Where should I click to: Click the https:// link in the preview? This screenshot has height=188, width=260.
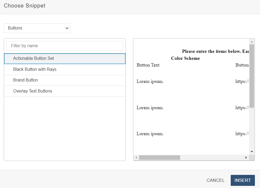(x=242, y=81)
